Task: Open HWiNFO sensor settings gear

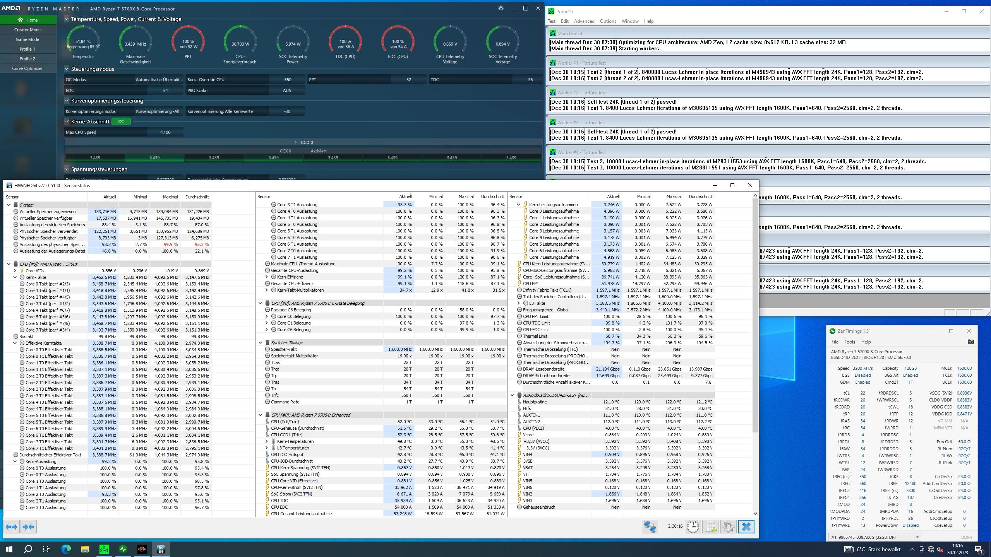Action: [x=728, y=527]
